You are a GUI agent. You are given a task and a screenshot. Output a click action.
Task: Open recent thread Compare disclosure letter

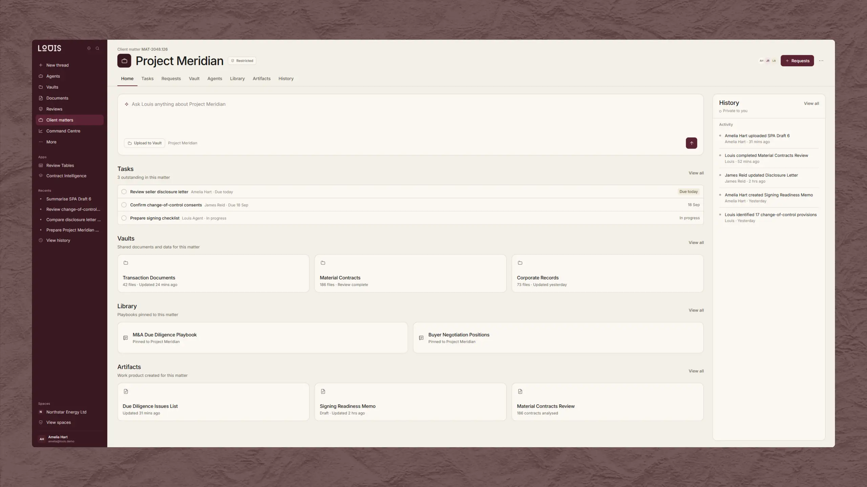[x=69, y=220]
